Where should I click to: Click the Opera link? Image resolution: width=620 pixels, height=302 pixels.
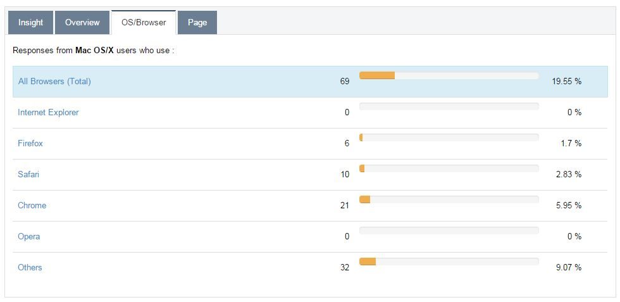(x=29, y=236)
